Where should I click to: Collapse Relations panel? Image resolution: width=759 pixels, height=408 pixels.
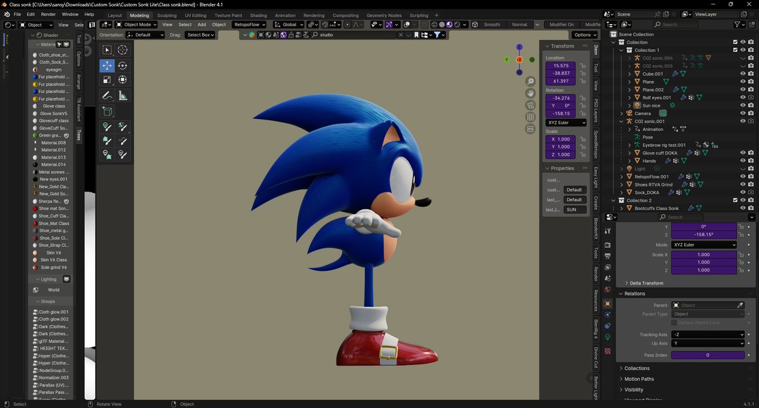point(635,294)
